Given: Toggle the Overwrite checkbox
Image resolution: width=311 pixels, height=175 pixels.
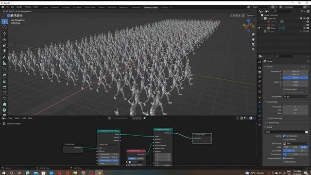Looking at the screenshot, I should click(x=284, y=158).
